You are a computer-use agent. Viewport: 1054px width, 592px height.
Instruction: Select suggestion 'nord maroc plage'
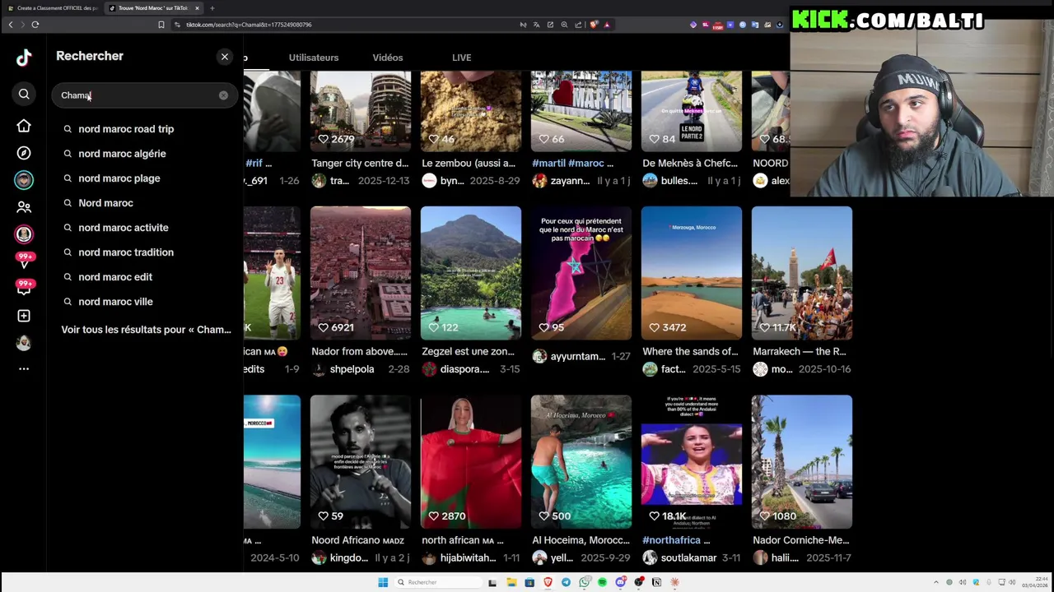click(x=119, y=178)
